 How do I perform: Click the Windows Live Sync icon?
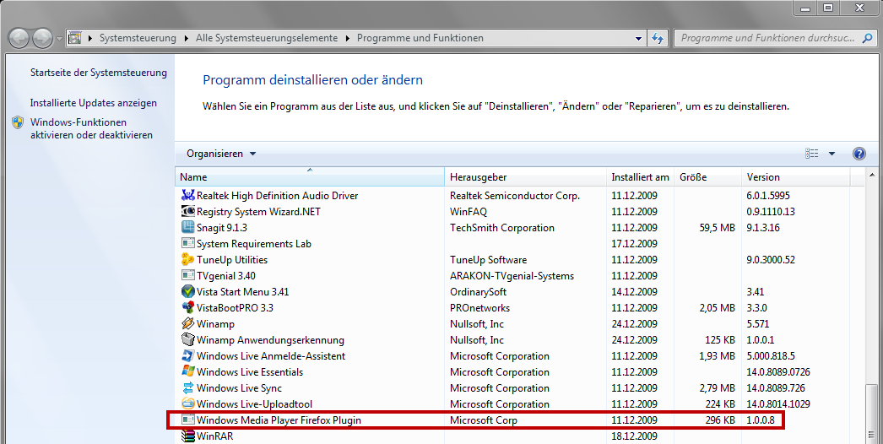pos(188,388)
